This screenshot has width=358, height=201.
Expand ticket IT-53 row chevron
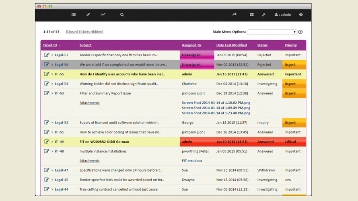click(x=52, y=93)
